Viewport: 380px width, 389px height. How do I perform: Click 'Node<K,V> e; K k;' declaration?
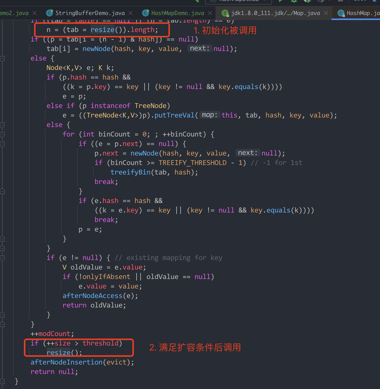pyautogui.click(x=80, y=68)
